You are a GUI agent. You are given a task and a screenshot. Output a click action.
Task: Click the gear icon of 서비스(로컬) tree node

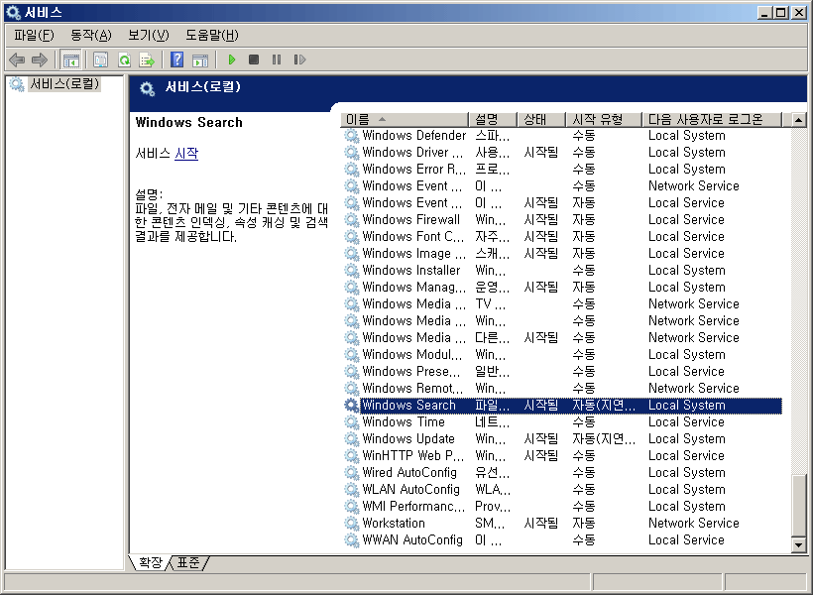tap(17, 84)
